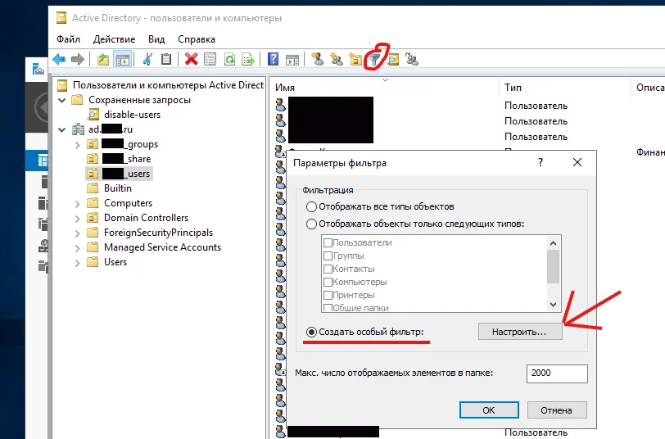Click the Add to group toolbar icon
Viewport: 665px width, 439px height.
point(412,59)
